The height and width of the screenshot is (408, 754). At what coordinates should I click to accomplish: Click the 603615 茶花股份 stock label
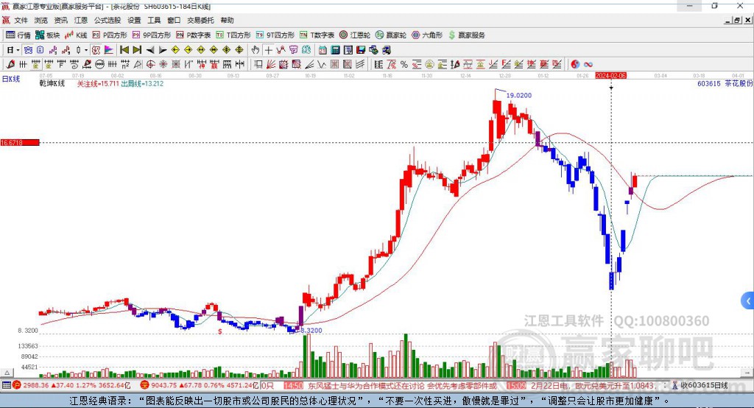725,84
